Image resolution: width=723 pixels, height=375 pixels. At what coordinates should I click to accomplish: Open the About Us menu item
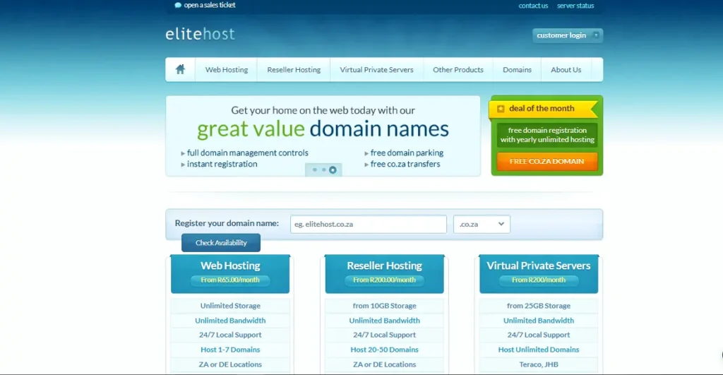(566, 70)
